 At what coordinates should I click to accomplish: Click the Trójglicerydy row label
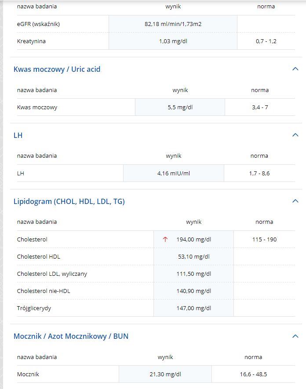point(34,308)
